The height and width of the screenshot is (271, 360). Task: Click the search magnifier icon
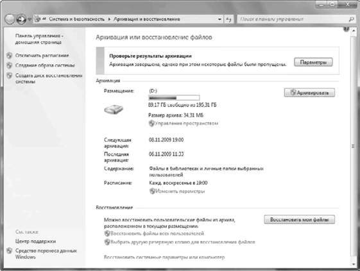click(x=351, y=19)
